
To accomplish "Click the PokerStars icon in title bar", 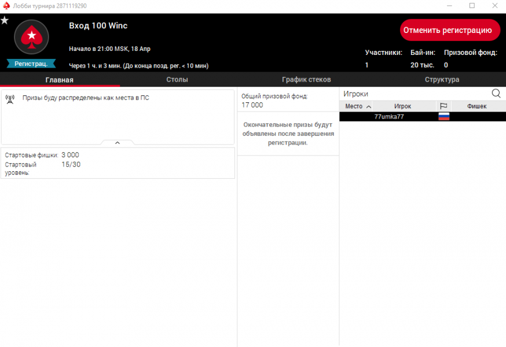I will pos(6,6).
